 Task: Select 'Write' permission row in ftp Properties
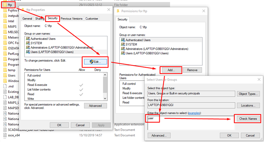pos(64,99)
